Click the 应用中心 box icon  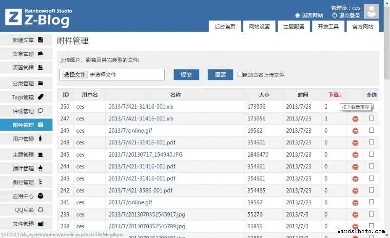click(40, 196)
